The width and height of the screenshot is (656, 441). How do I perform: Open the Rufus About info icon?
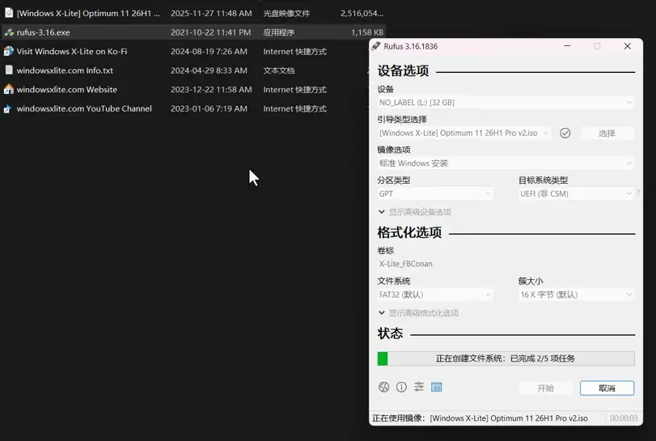[x=401, y=388]
